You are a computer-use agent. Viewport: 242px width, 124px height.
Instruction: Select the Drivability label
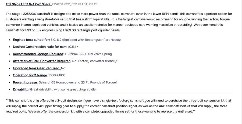(x=21, y=89)
